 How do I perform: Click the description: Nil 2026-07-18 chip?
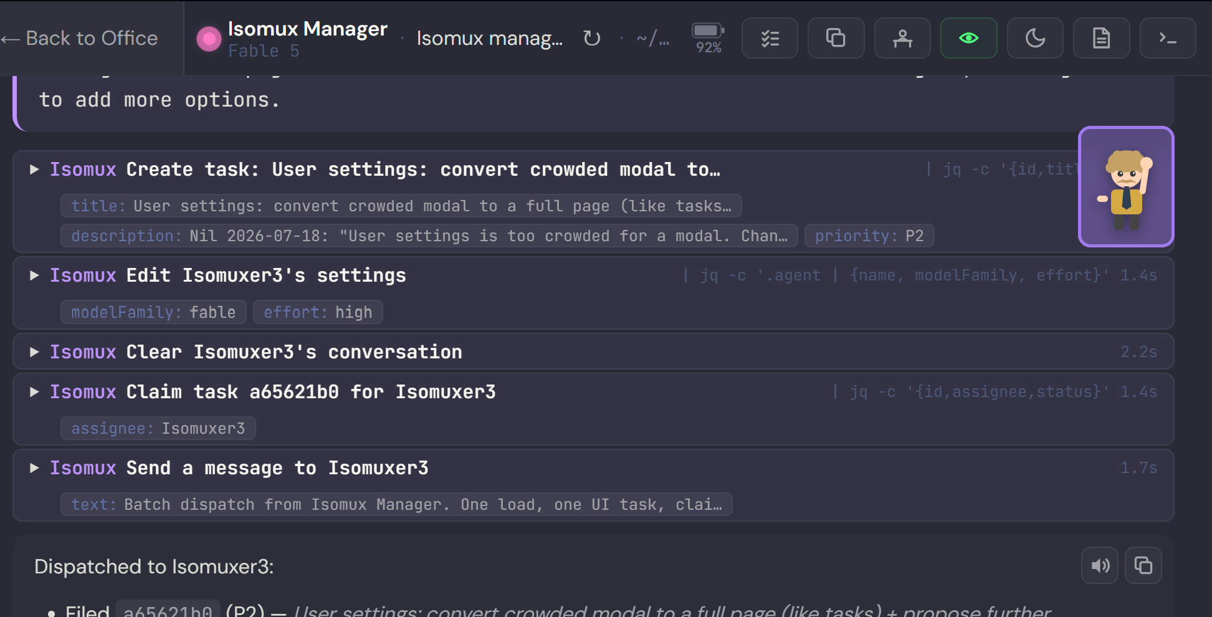click(x=429, y=236)
